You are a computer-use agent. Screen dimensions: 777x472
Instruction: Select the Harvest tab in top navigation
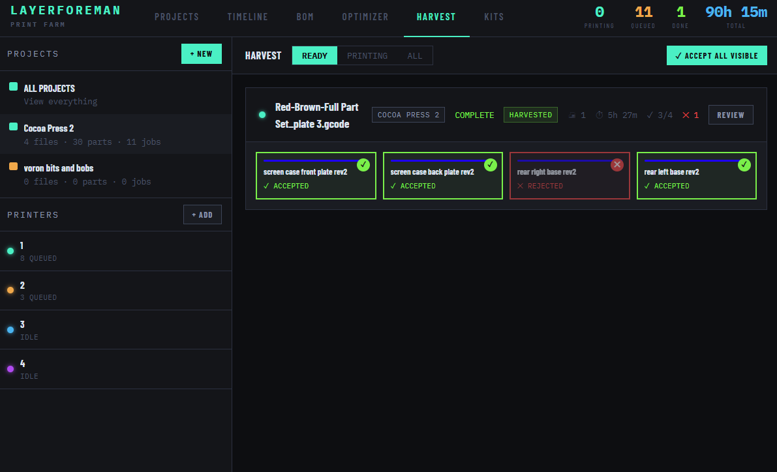click(436, 17)
